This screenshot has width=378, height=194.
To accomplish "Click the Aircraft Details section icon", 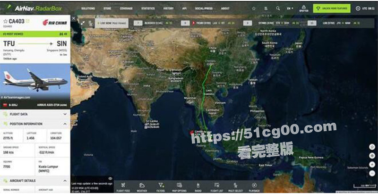I will [x=5, y=180].
